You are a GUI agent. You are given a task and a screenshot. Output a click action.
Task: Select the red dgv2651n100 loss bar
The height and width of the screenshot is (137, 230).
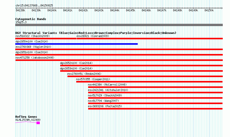(119, 55)
